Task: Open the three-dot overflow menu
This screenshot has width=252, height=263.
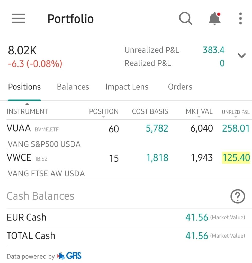Action: click(240, 18)
